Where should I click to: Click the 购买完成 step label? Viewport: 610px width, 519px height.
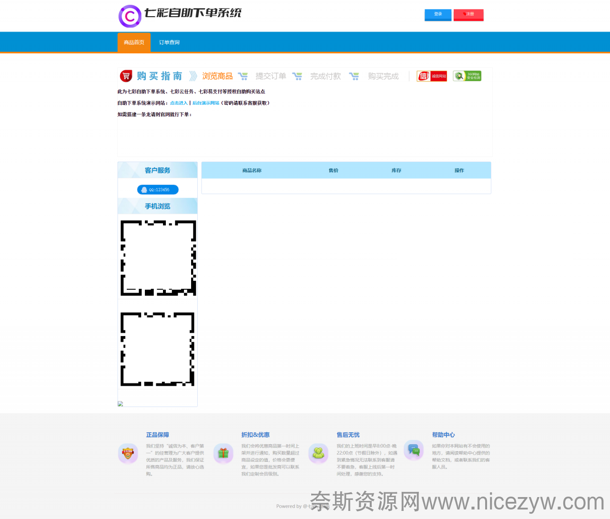(x=383, y=76)
